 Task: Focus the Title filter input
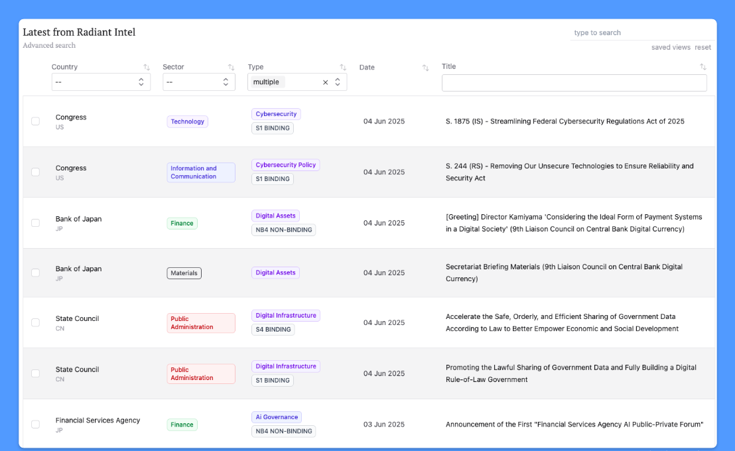tap(574, 83)
